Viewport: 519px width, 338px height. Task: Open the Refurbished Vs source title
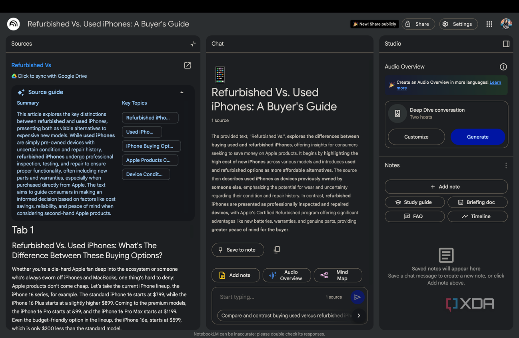pyautogui.click(x=31, y=65)
